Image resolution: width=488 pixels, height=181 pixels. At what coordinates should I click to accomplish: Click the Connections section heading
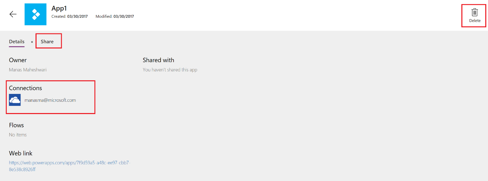tap(26, 88)
